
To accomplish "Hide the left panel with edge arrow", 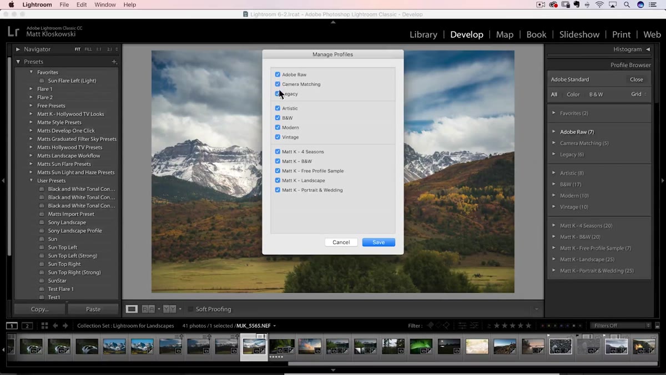I will coord(3,180).
